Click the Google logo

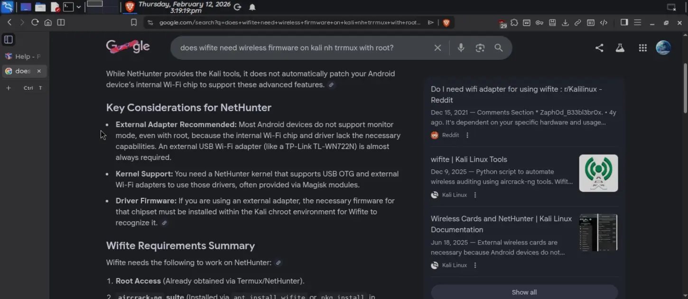point(128,47)
